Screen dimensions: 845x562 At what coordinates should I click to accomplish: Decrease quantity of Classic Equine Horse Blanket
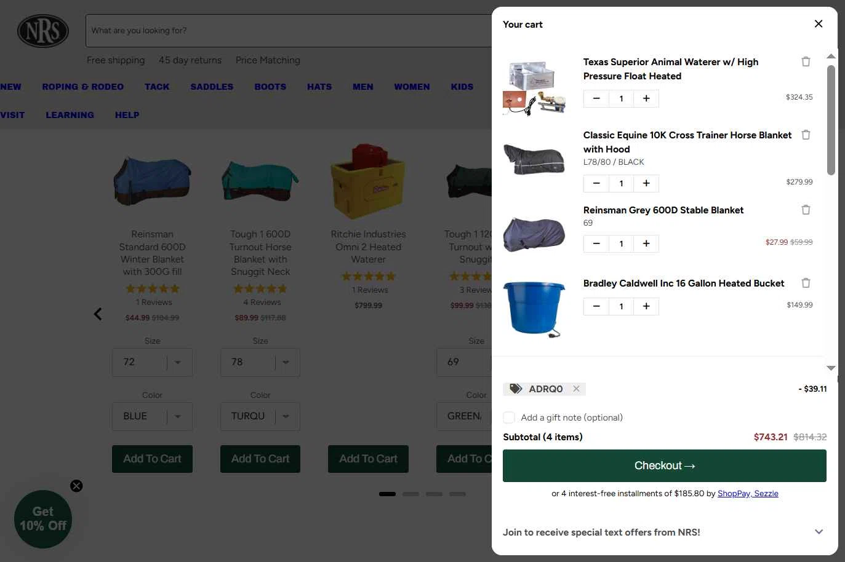(x=596, y=183)
